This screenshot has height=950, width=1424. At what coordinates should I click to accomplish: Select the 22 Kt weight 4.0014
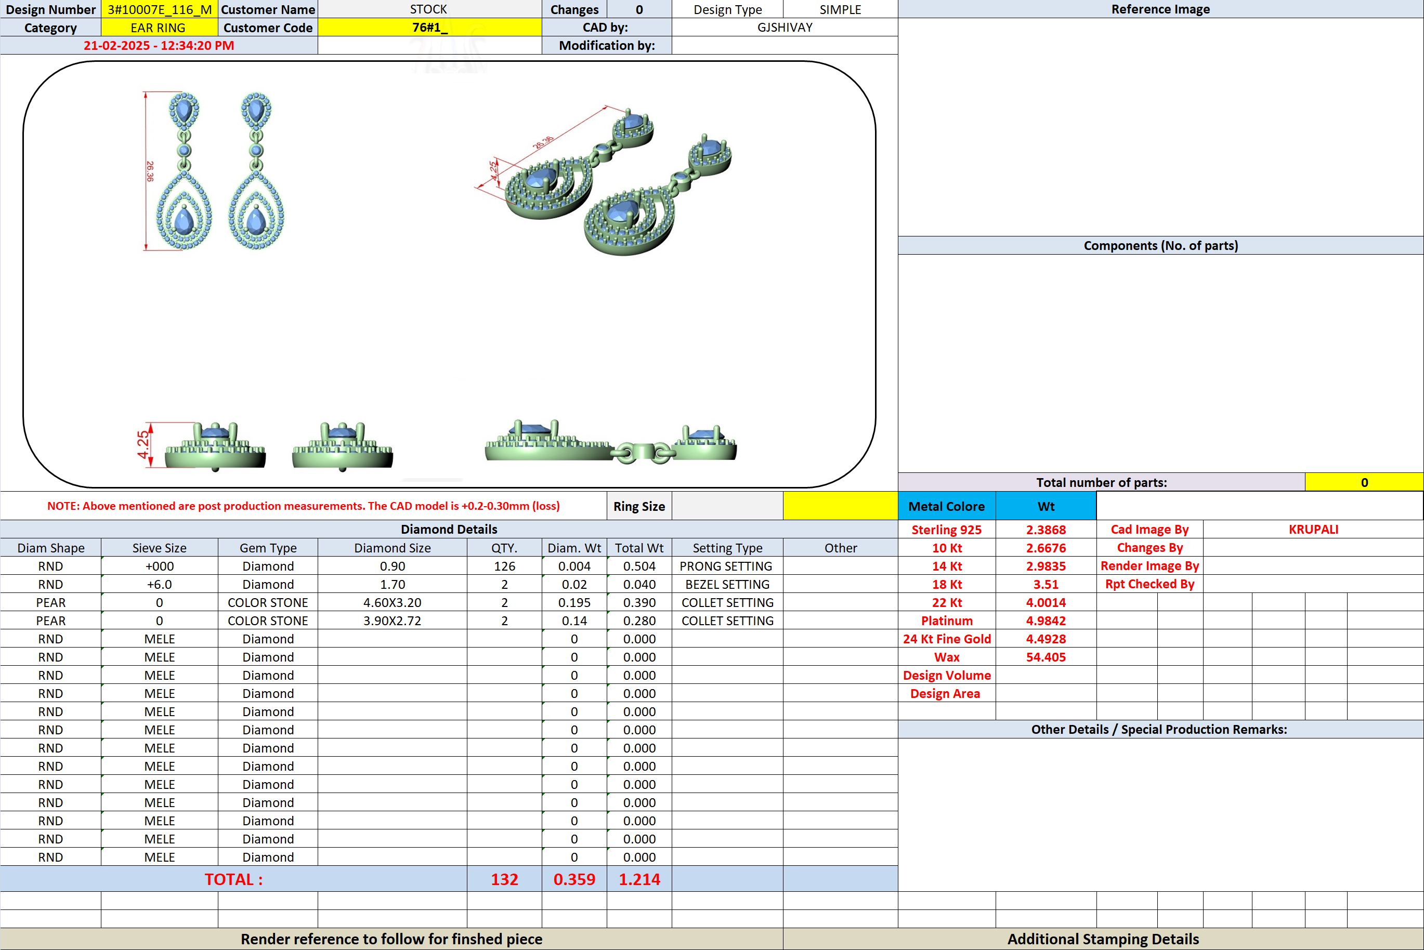click(x=1046, y=602)
